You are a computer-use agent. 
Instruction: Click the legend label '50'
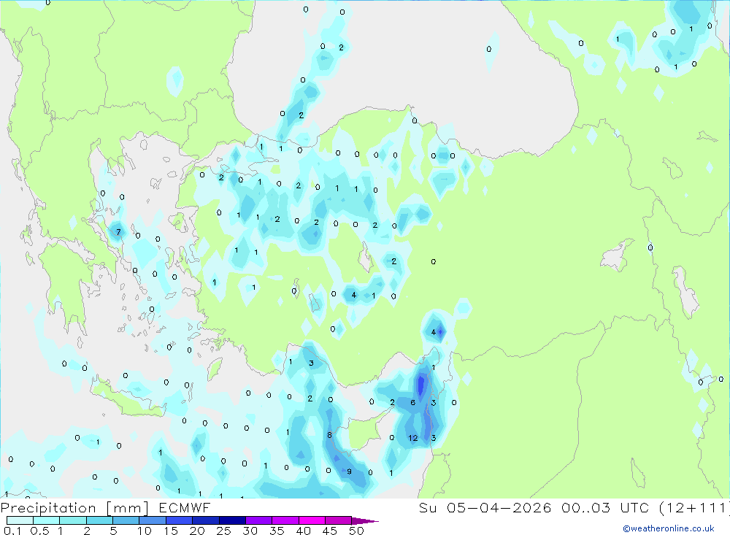(357, 531)
